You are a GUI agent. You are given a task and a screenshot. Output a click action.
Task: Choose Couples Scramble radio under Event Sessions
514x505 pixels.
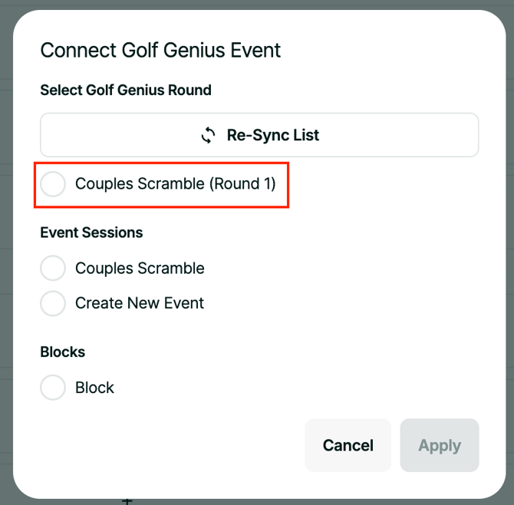(x=53, y=269)
